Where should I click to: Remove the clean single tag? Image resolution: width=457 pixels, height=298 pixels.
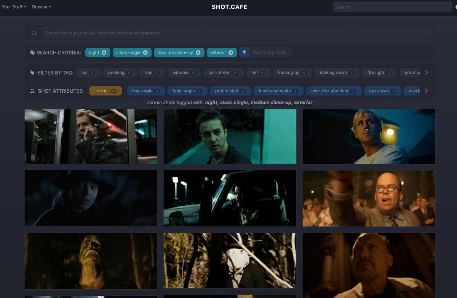tap(145, 52)
